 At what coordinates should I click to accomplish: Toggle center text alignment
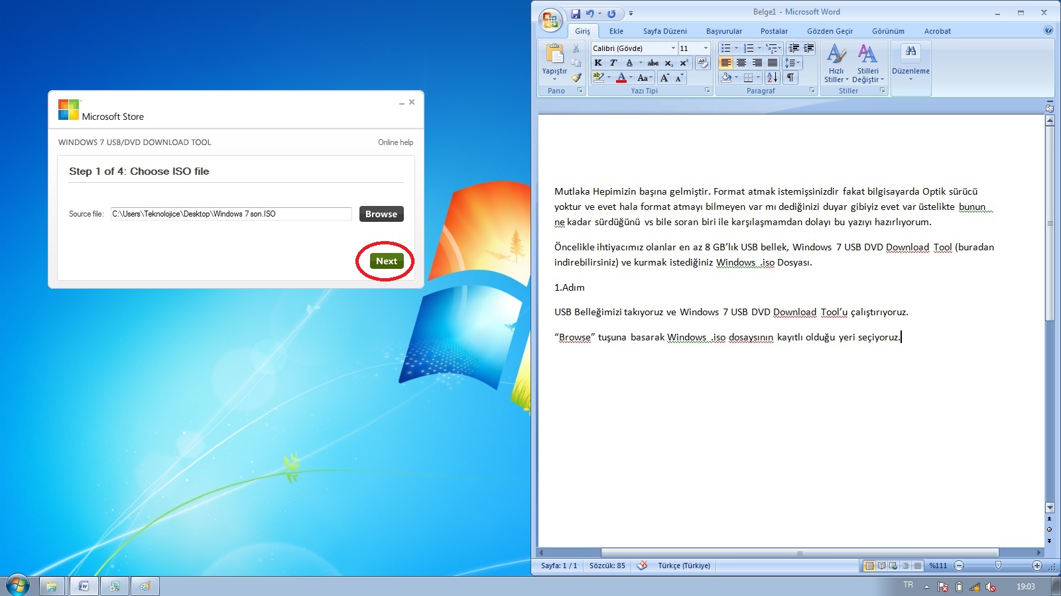(x=741, y=63)
